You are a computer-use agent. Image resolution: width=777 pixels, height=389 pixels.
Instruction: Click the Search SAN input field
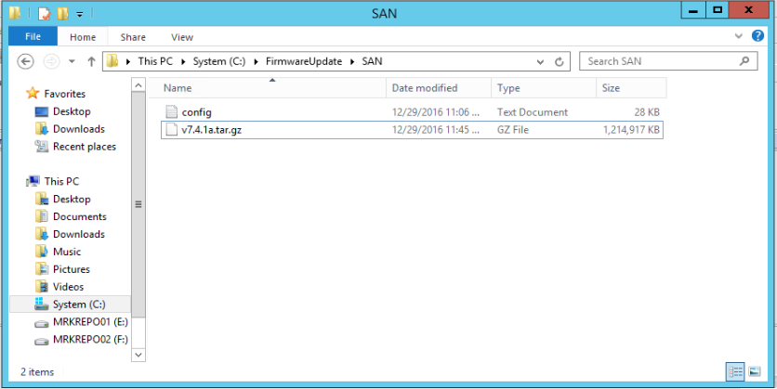[668, 61]
